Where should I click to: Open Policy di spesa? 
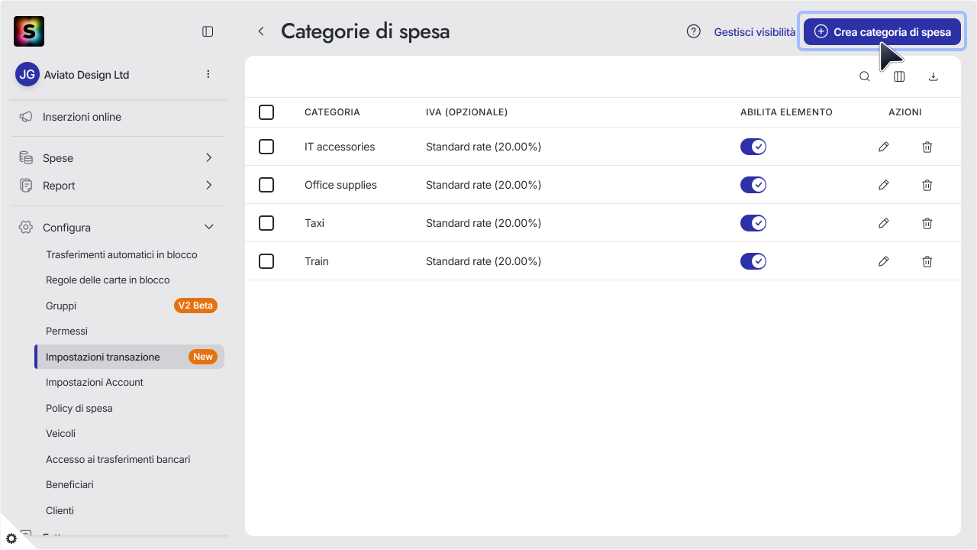coord(79,408)
